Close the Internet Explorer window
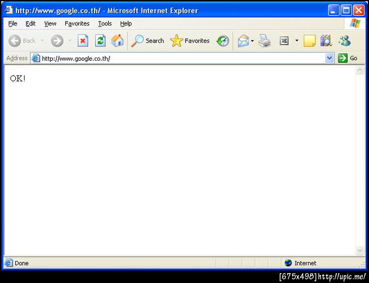 (x=359, y=10)
